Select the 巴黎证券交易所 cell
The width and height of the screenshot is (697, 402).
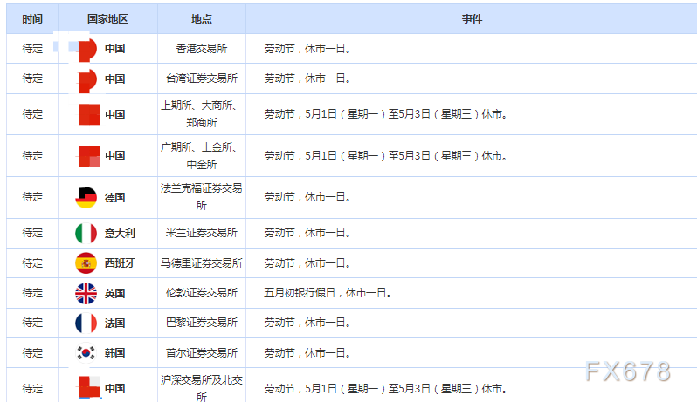(x=202, y=323)
